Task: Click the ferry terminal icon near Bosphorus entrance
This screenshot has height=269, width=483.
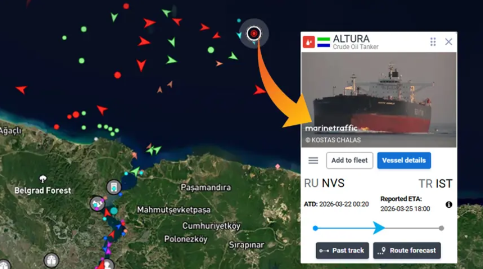Action: tap(114, 187)
